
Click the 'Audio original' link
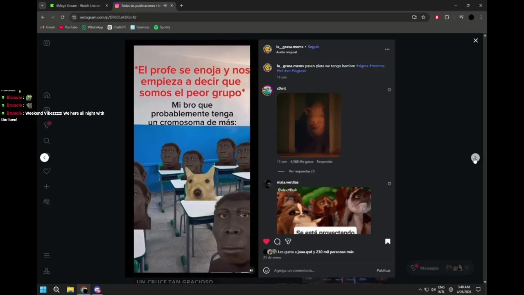click(287, 52)
